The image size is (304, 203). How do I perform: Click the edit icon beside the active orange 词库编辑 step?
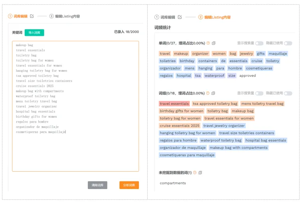click(32, 16)
